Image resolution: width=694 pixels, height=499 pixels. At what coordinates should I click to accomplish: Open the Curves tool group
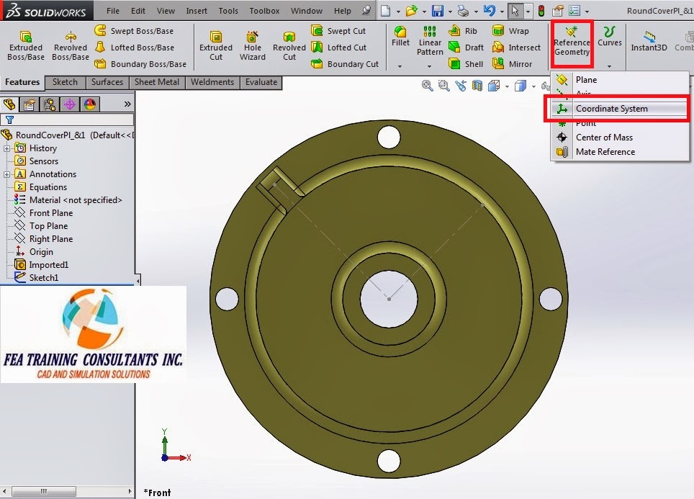610,36
